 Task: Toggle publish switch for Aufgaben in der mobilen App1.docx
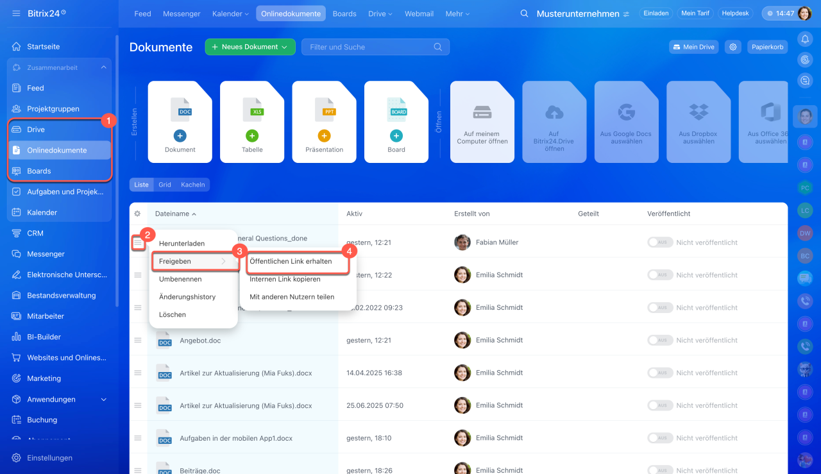tap(660, 438)
